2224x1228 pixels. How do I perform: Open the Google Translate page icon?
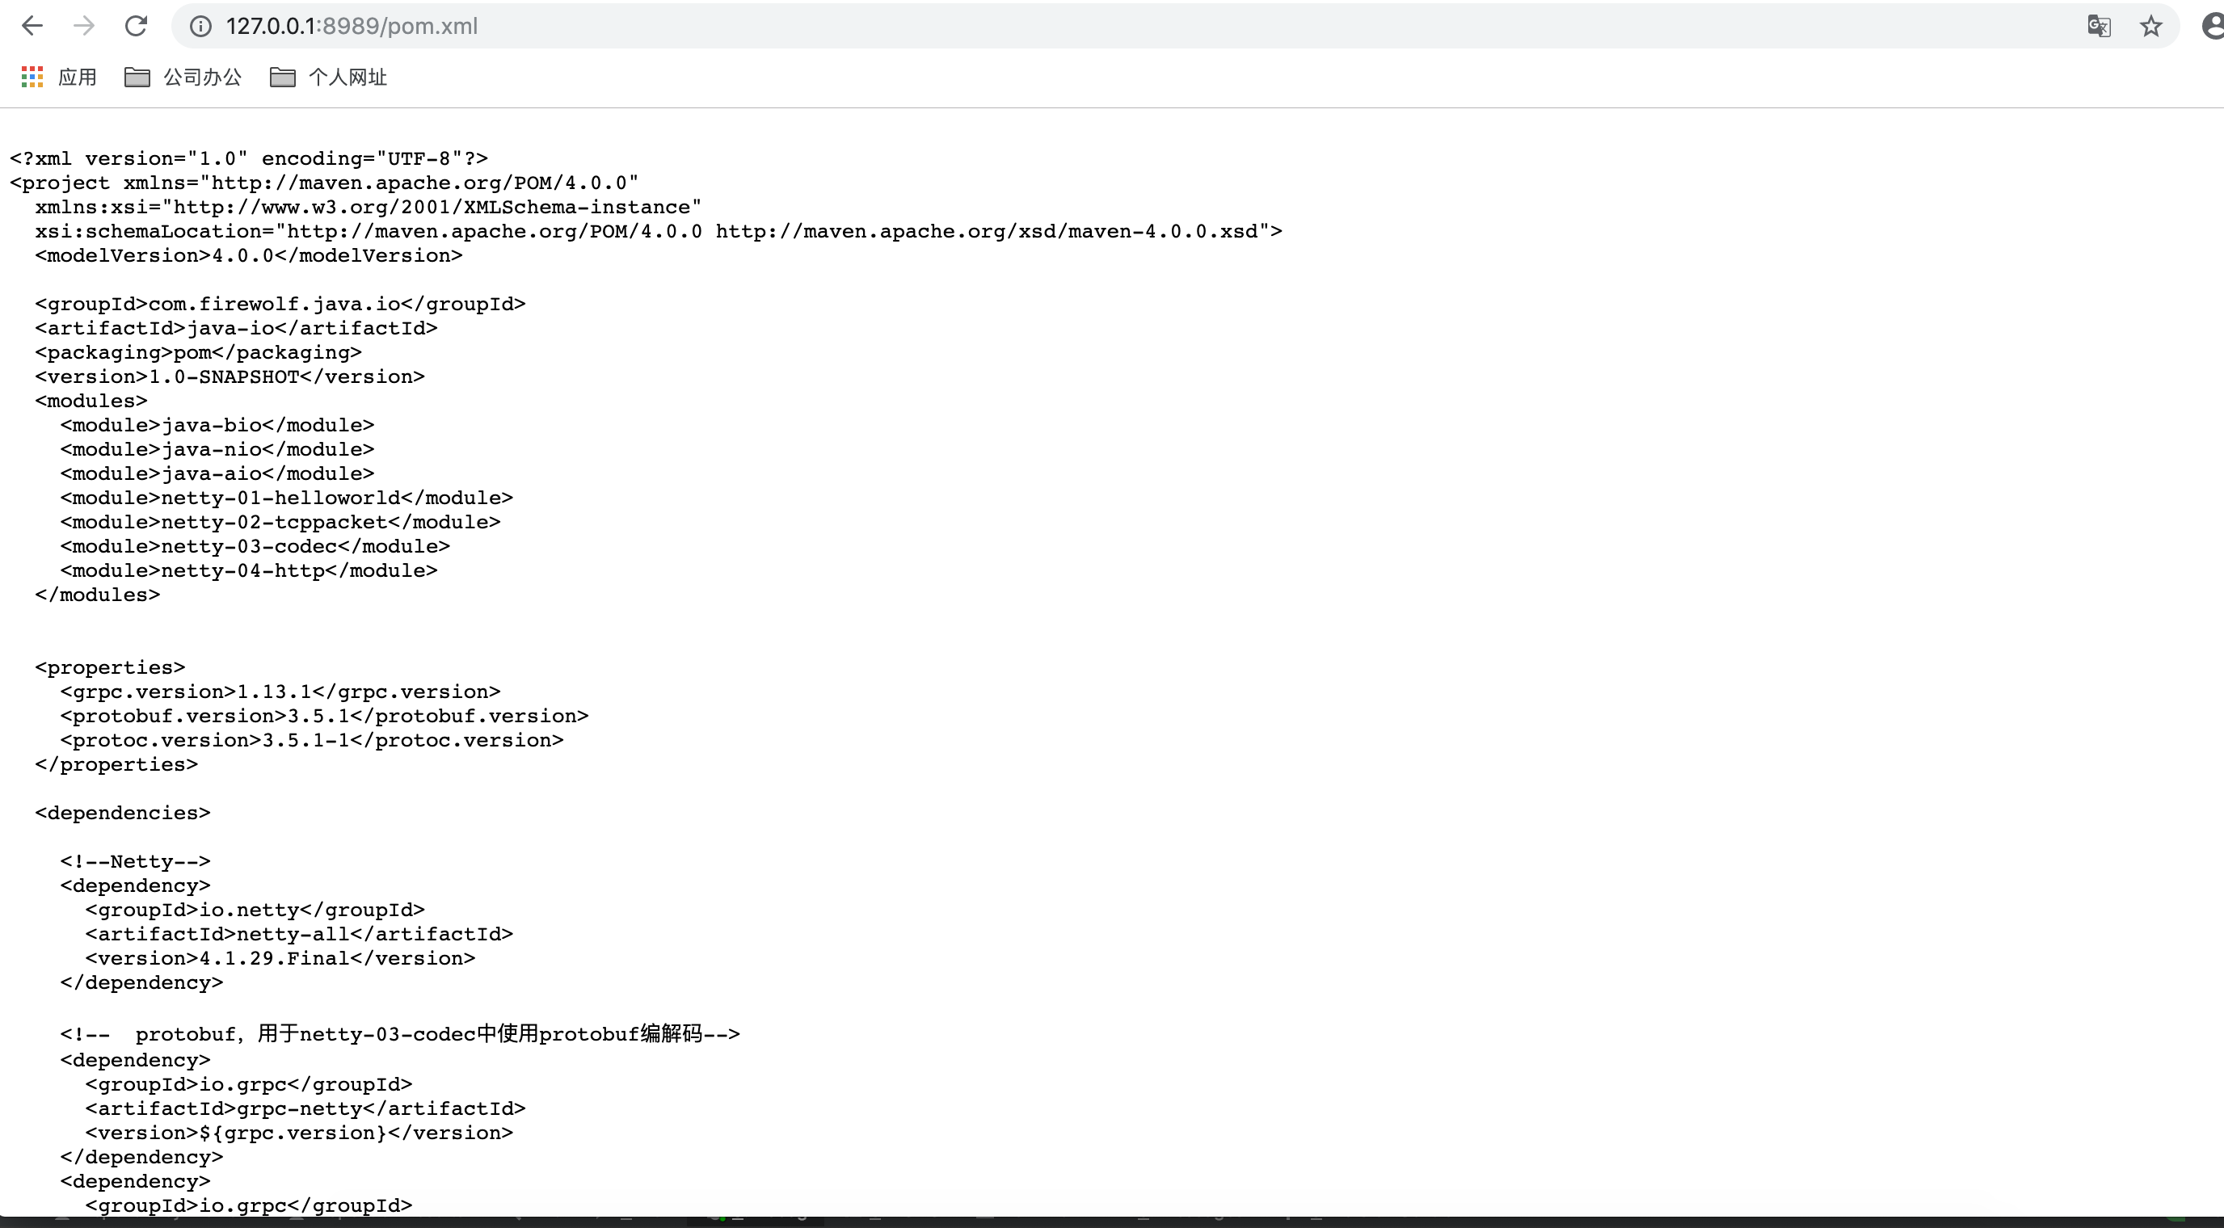2099,26
